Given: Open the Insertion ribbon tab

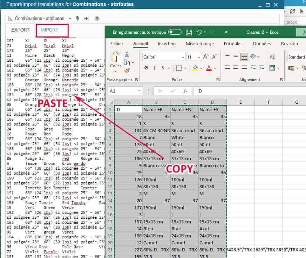Looking at the screenshot, I should point(167,44).
